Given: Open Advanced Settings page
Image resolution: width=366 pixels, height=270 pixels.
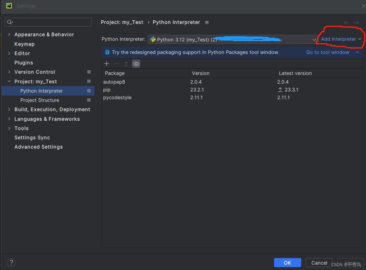Looking at the screenshot, I should click(38, 147).
